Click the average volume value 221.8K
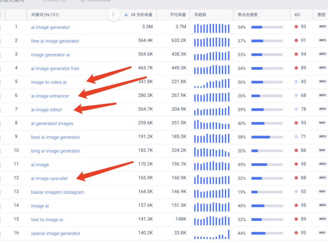Screen dimensions: 328x243 click(x=179, y=82)
